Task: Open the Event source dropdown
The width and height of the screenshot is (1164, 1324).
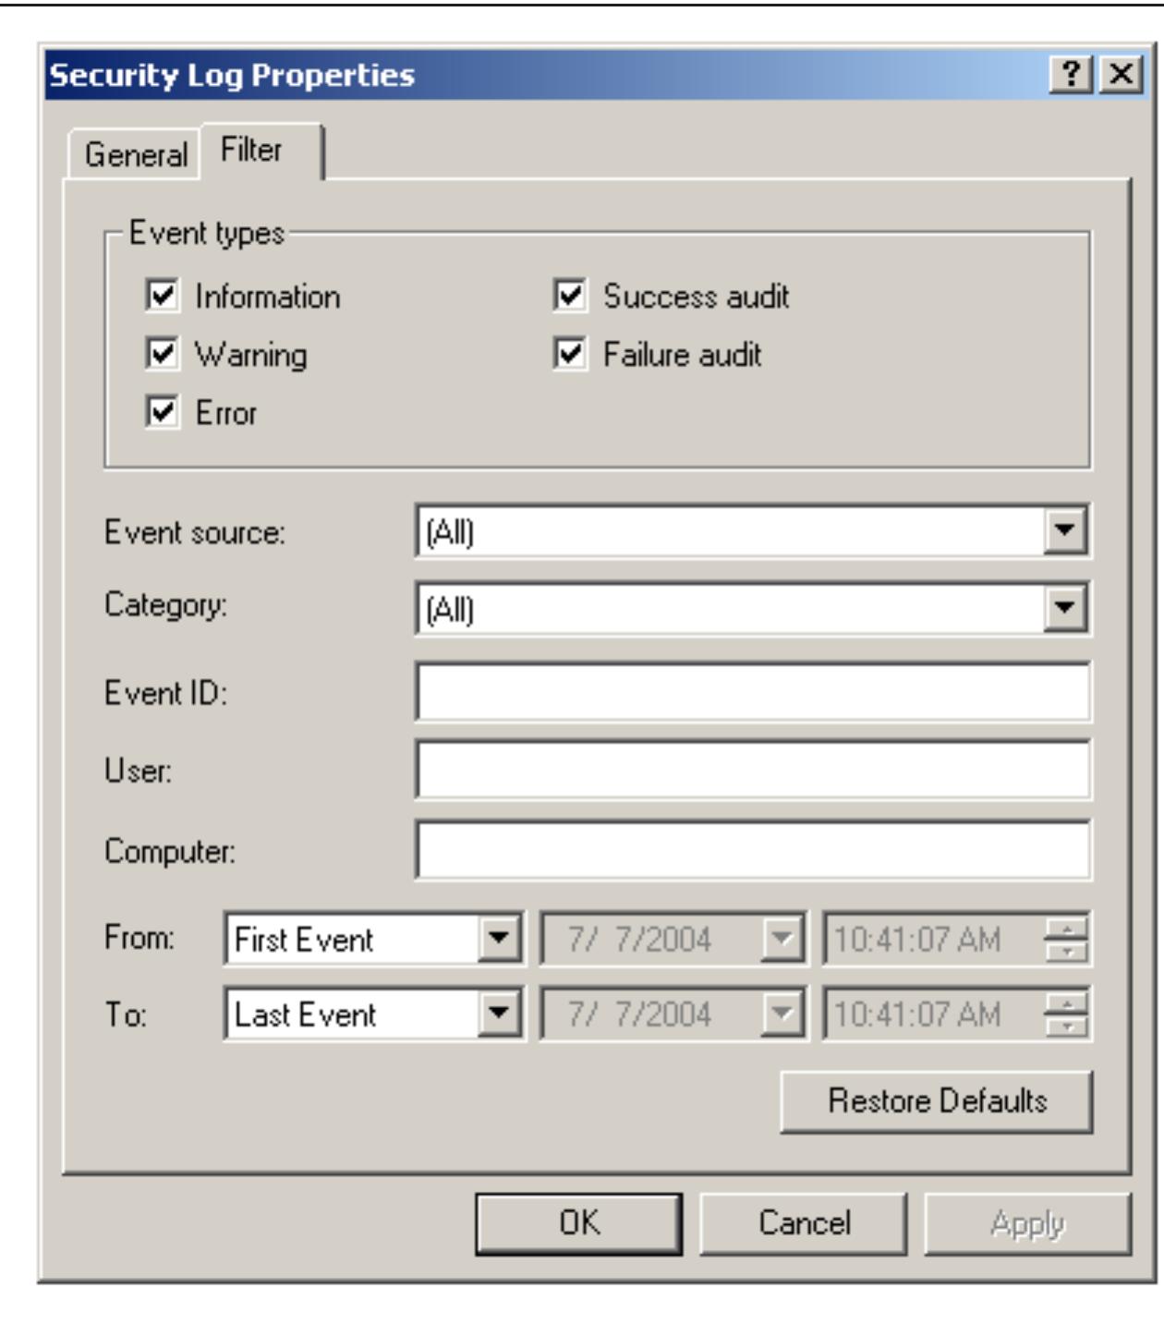Action: (1065, 530)
